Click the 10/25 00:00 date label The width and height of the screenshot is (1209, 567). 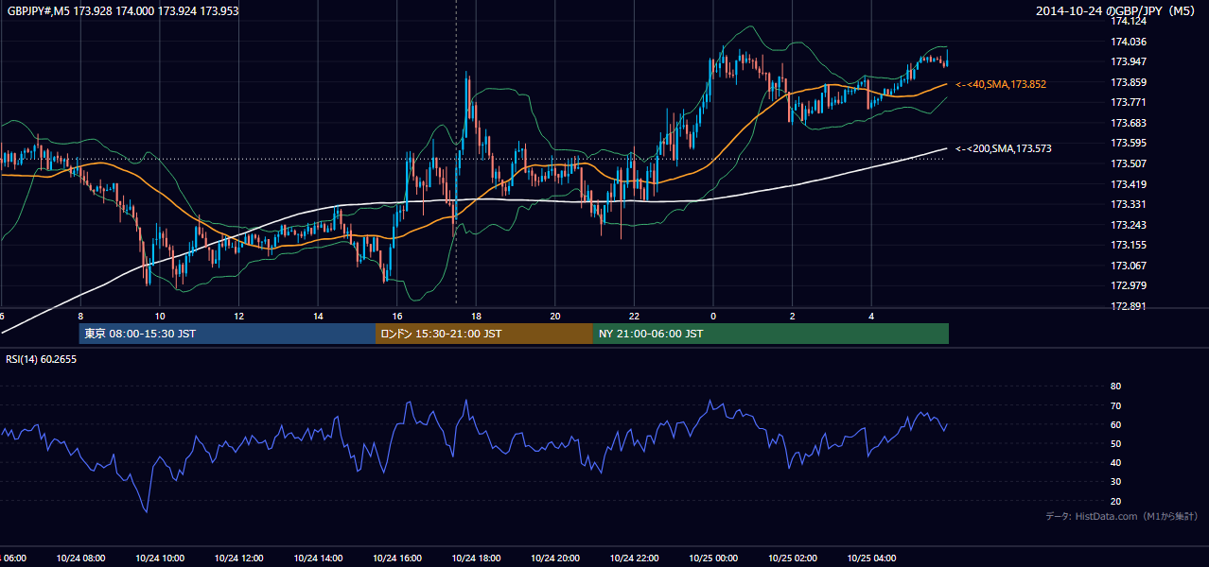(713, 558)
